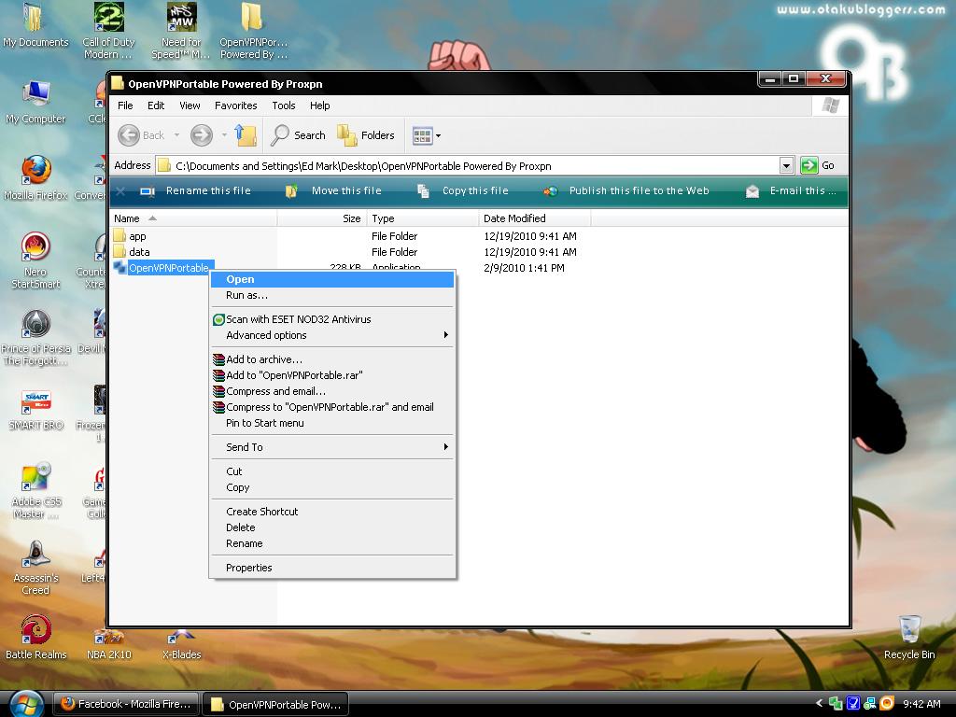Viewport: 956px width, 717px height.
Task: Sort by the Name column header
Action: 193,218
